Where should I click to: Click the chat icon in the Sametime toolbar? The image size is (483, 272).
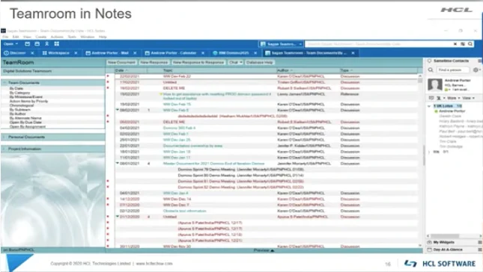tap(431, 98)
